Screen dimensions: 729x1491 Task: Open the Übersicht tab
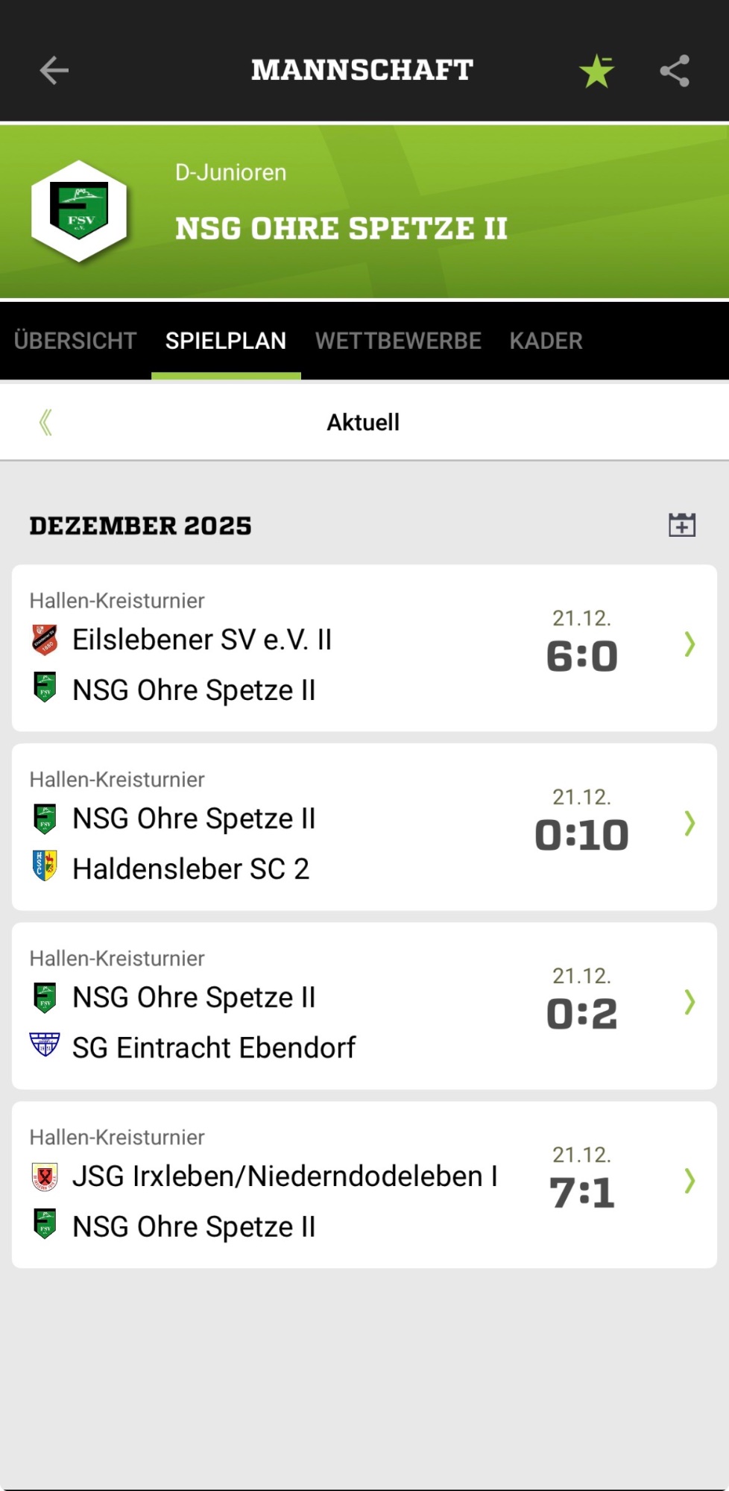coord(75,341)
